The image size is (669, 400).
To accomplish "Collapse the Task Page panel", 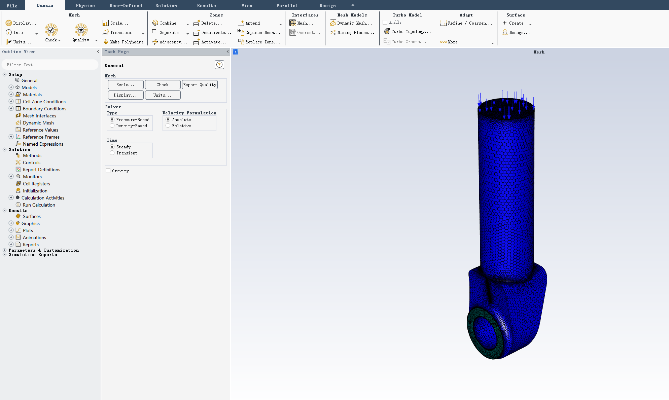I will 227,51.
